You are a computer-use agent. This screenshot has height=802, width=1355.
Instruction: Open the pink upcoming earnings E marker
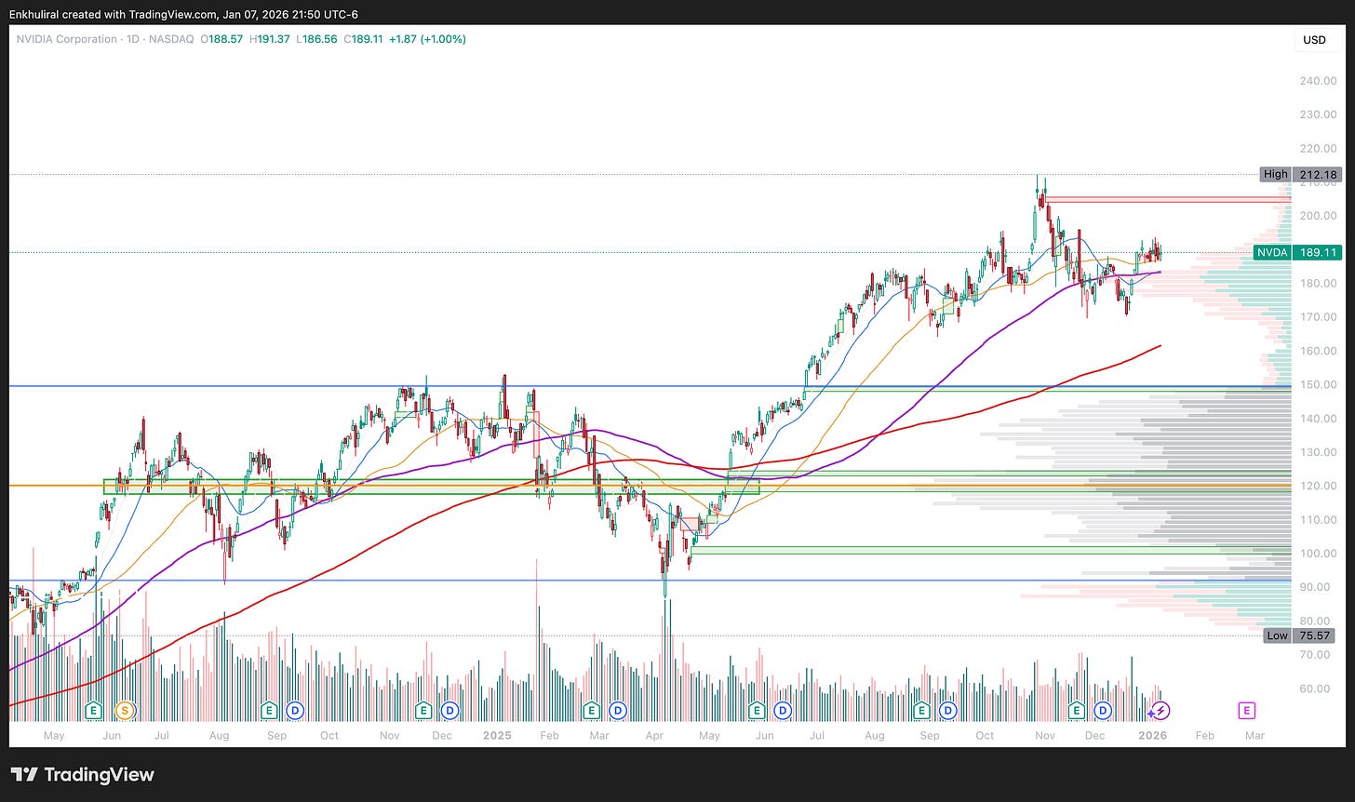click(x=1246, y=711)
